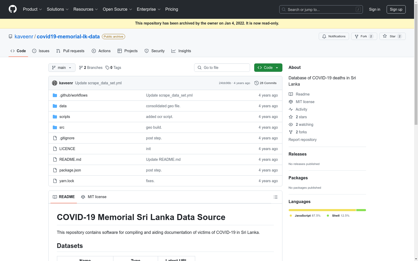418x261 pixels.
Task: Open the main branch selector dropdown
Action: (x=62, y=68)
